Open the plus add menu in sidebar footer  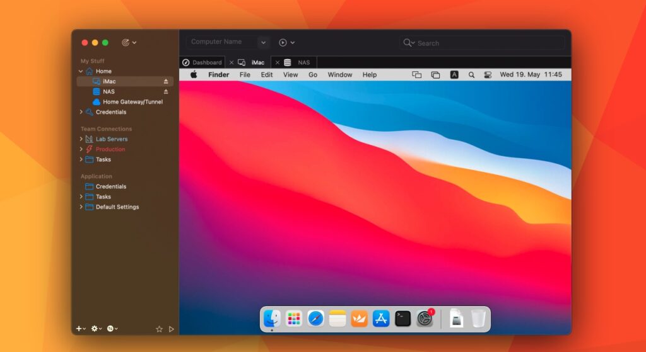point(80,329)
